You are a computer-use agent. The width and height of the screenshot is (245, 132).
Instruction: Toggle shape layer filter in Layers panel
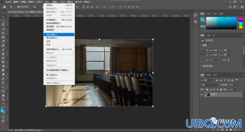pyautogui.click(x=228, y=80)
